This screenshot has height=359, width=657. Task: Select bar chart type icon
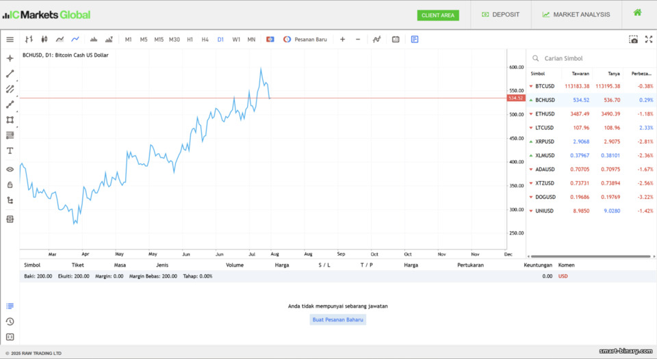pyautogui.click(x=29, y=40)
